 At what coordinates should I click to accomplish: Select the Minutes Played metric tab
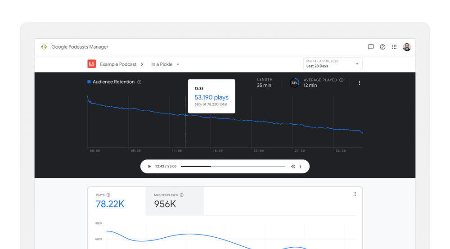click(x=175, y=201)
